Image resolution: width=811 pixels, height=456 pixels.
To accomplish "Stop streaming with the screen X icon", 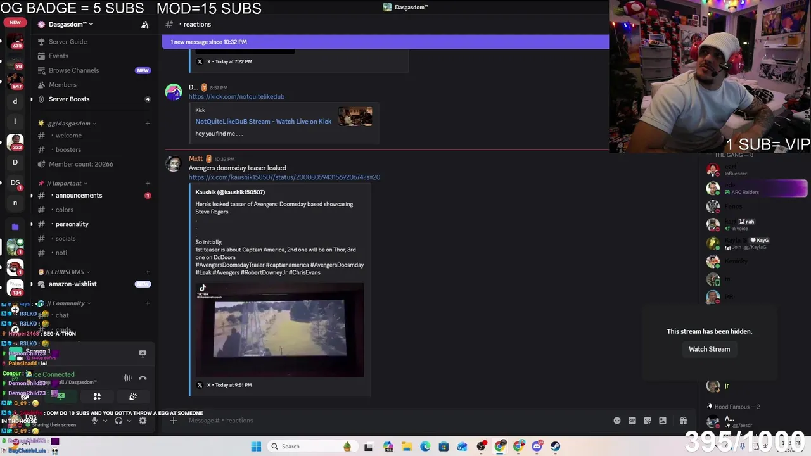I will [143, 353].
